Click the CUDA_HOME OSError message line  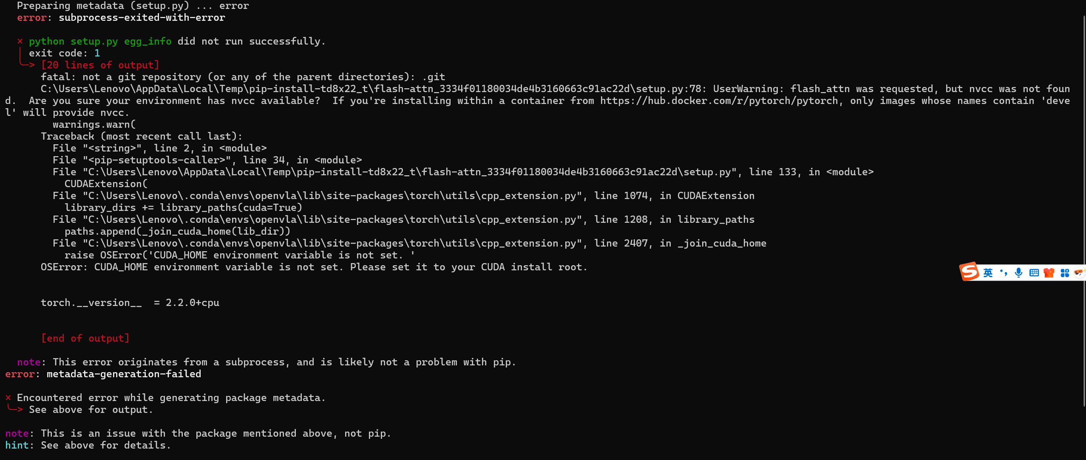(314, 267)
